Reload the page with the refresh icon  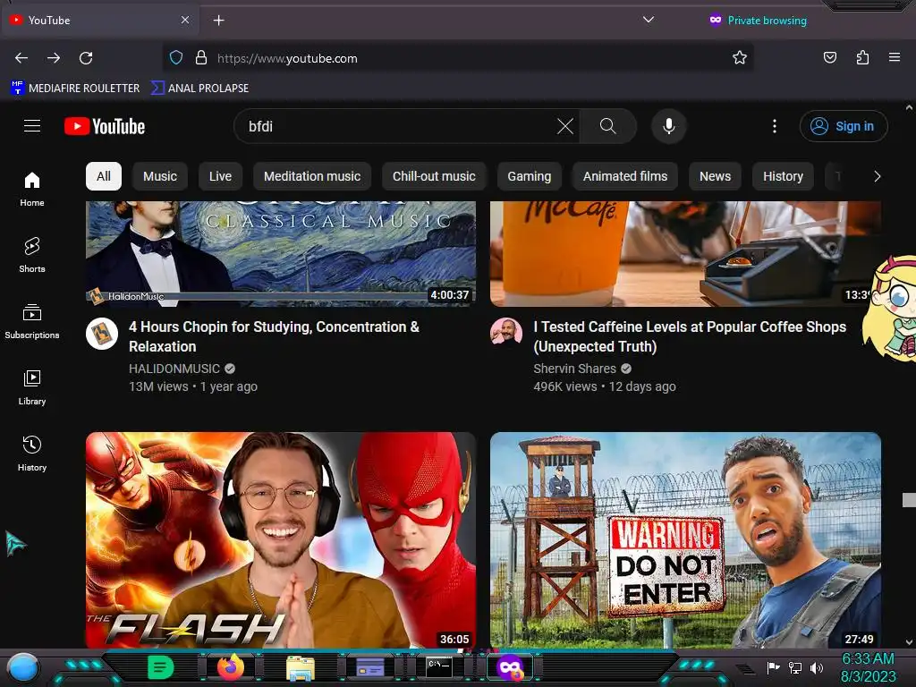point(86,58)
